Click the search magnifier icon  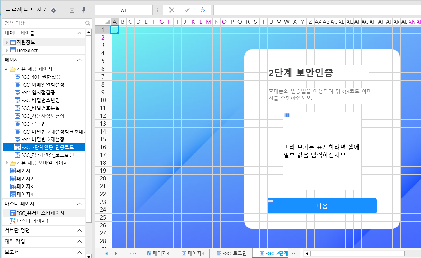tap(88, 23)
